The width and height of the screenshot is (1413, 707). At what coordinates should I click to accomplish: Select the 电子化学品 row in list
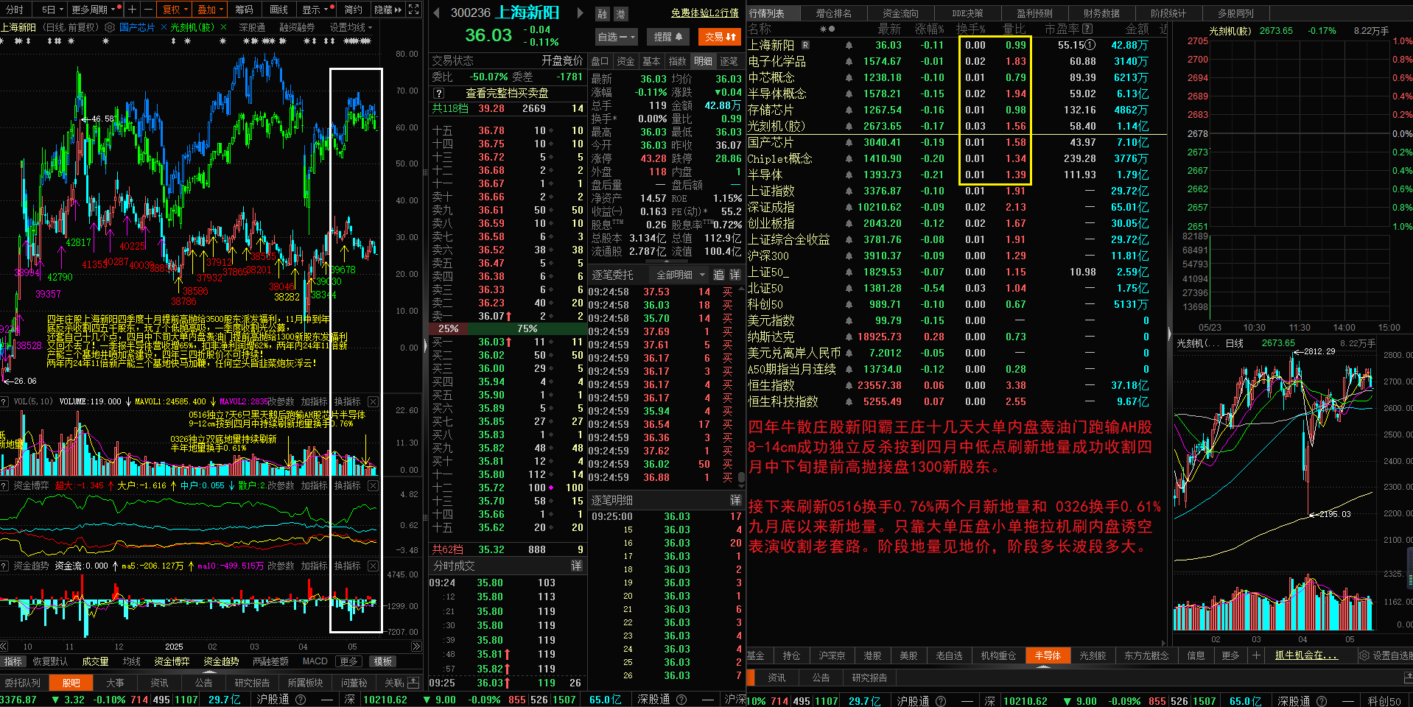957,61
